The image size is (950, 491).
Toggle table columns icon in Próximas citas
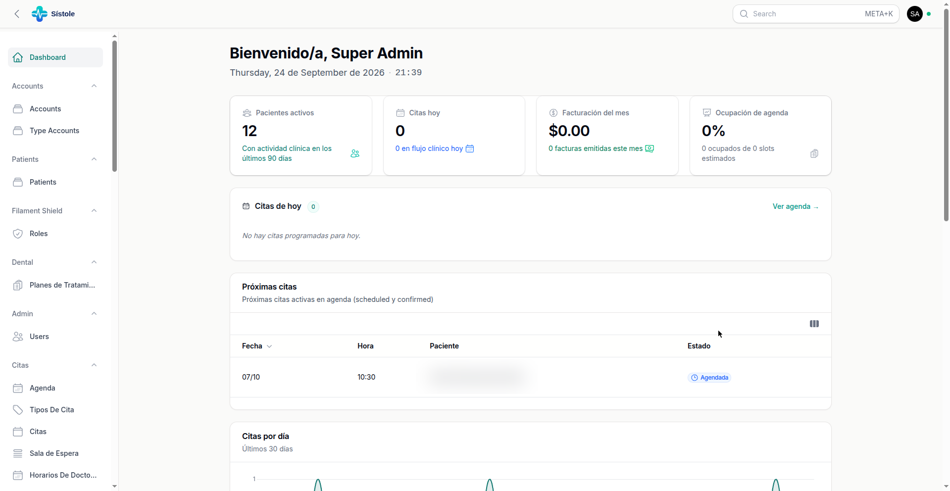pos(814,324)
